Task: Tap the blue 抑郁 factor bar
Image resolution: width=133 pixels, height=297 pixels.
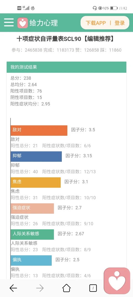Action: click(36, 156)
